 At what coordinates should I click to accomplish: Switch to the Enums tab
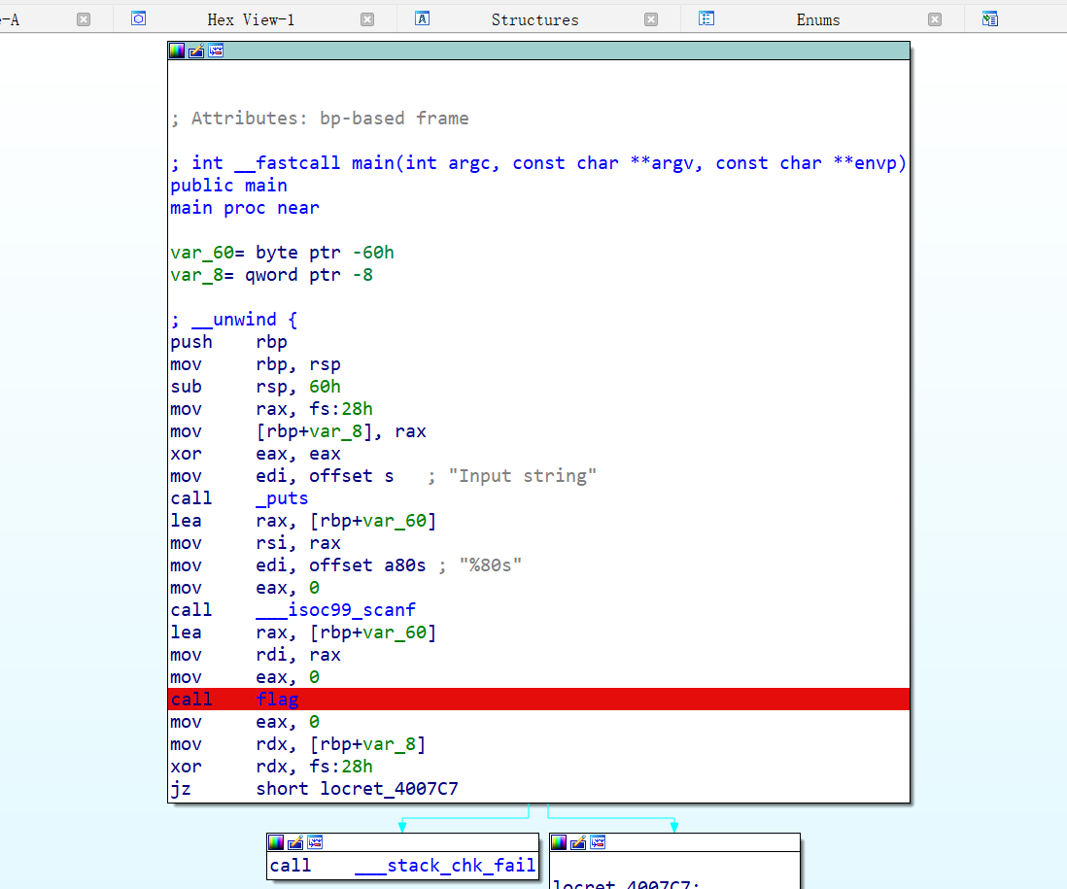click(818, 19)
